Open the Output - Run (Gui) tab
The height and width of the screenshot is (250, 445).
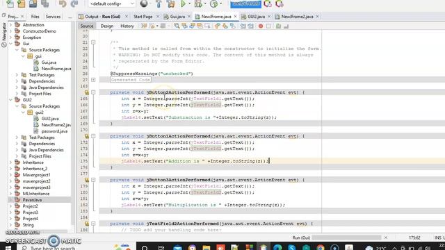point(102,17)
